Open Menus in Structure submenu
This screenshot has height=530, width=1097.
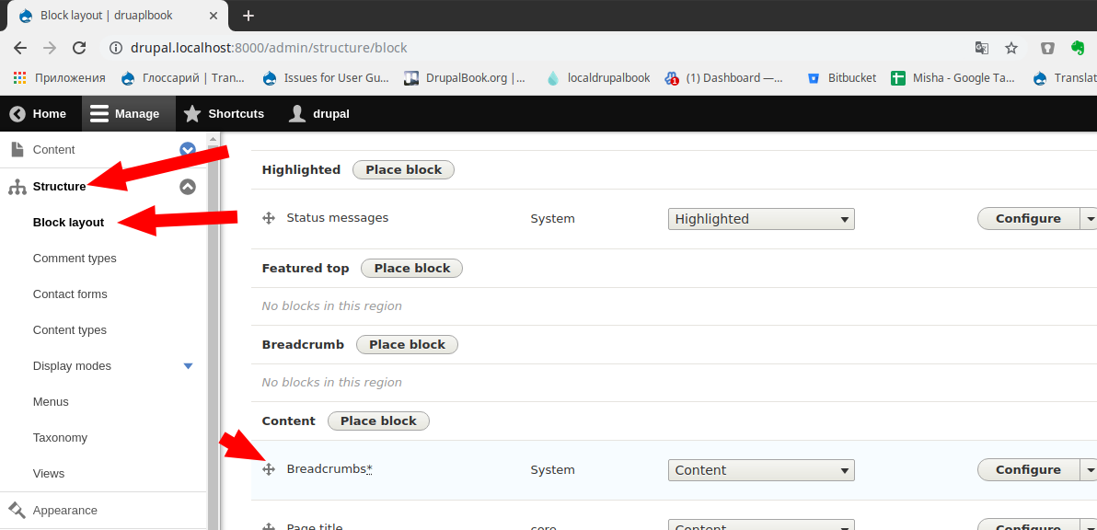click(x=51, y=402)
